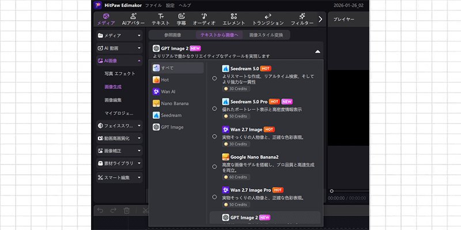This screenshot has width=461, height=230.
Task: Open the トランジション tab
Action: coord(268,20)
